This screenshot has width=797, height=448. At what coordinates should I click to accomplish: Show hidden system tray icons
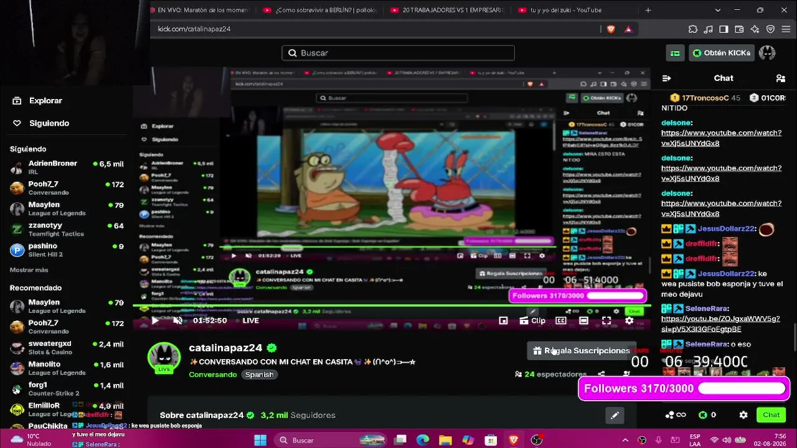625,440
